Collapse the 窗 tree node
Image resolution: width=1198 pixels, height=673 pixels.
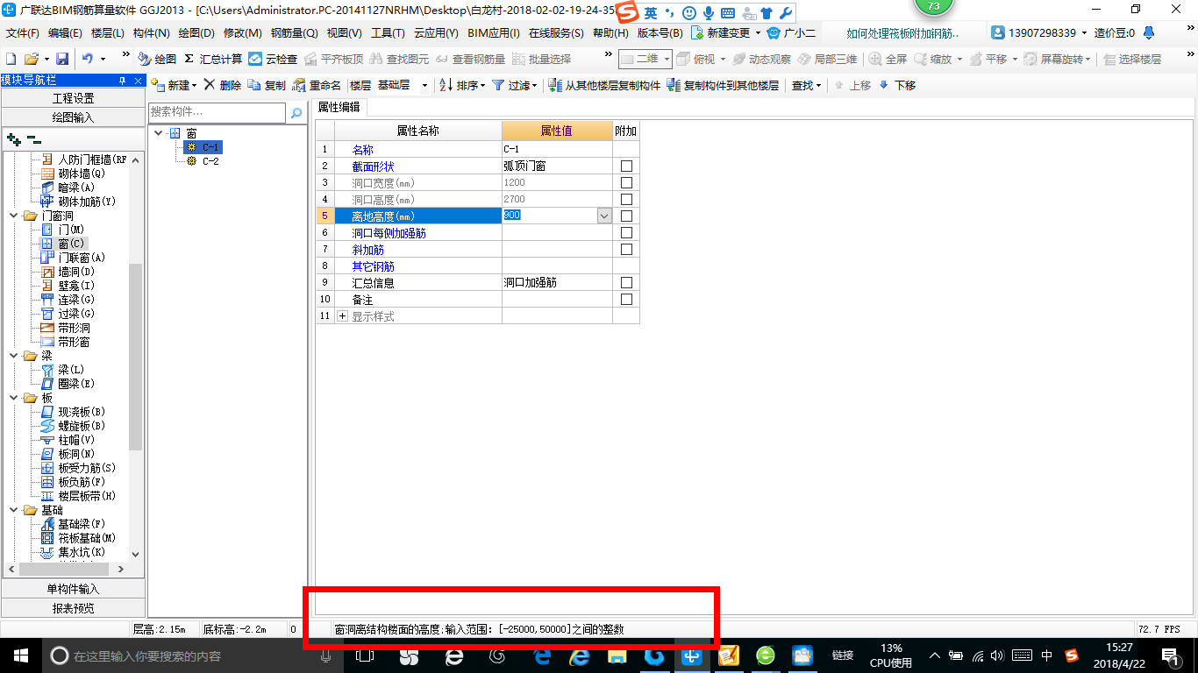[x=158, y=133]
